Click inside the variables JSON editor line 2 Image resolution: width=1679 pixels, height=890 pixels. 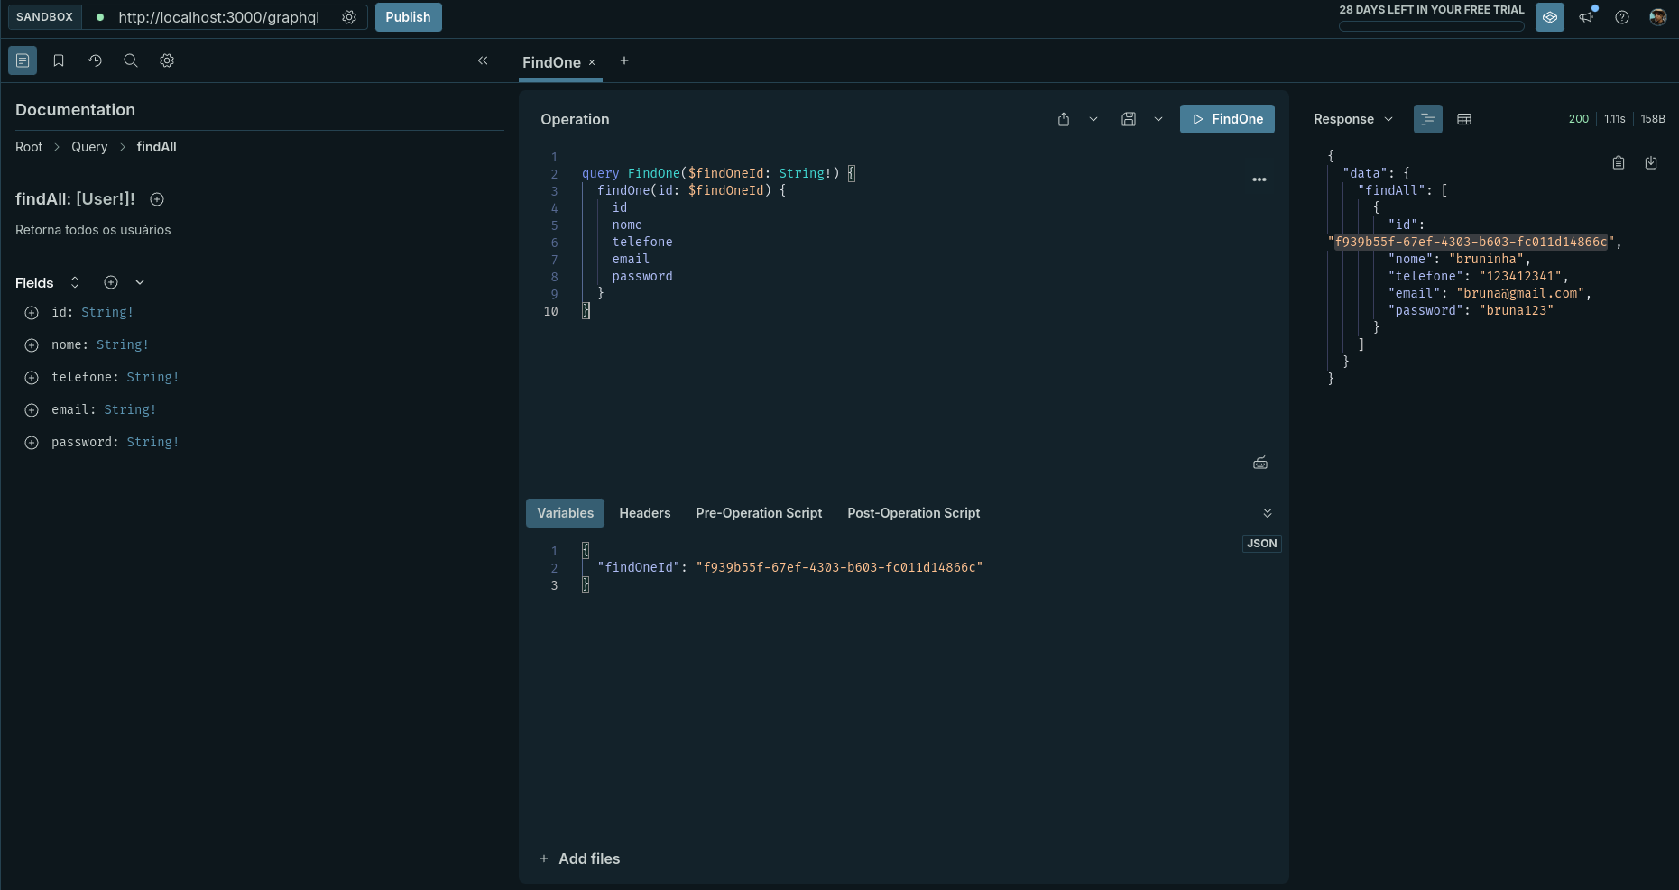click(x=789, y=567)
